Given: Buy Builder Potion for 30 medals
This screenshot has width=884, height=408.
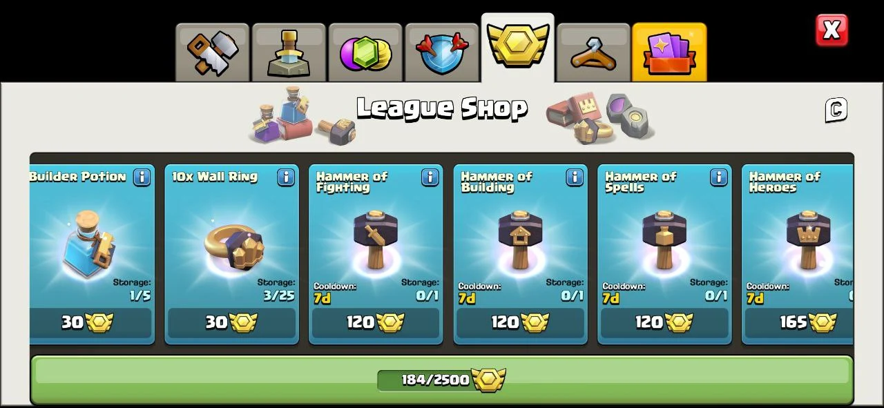Looking at the screenshot, I should [90, 322].
